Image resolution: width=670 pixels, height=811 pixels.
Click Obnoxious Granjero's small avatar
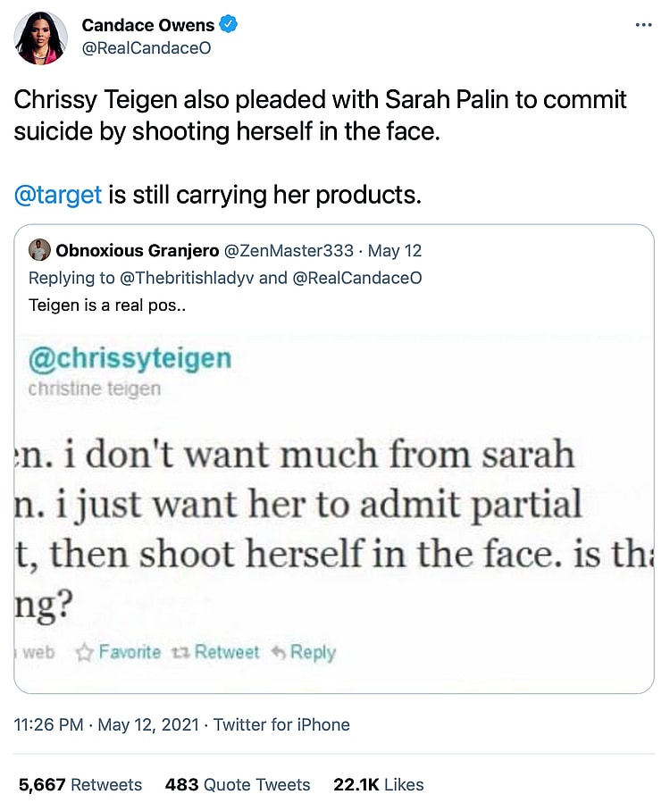39,250
